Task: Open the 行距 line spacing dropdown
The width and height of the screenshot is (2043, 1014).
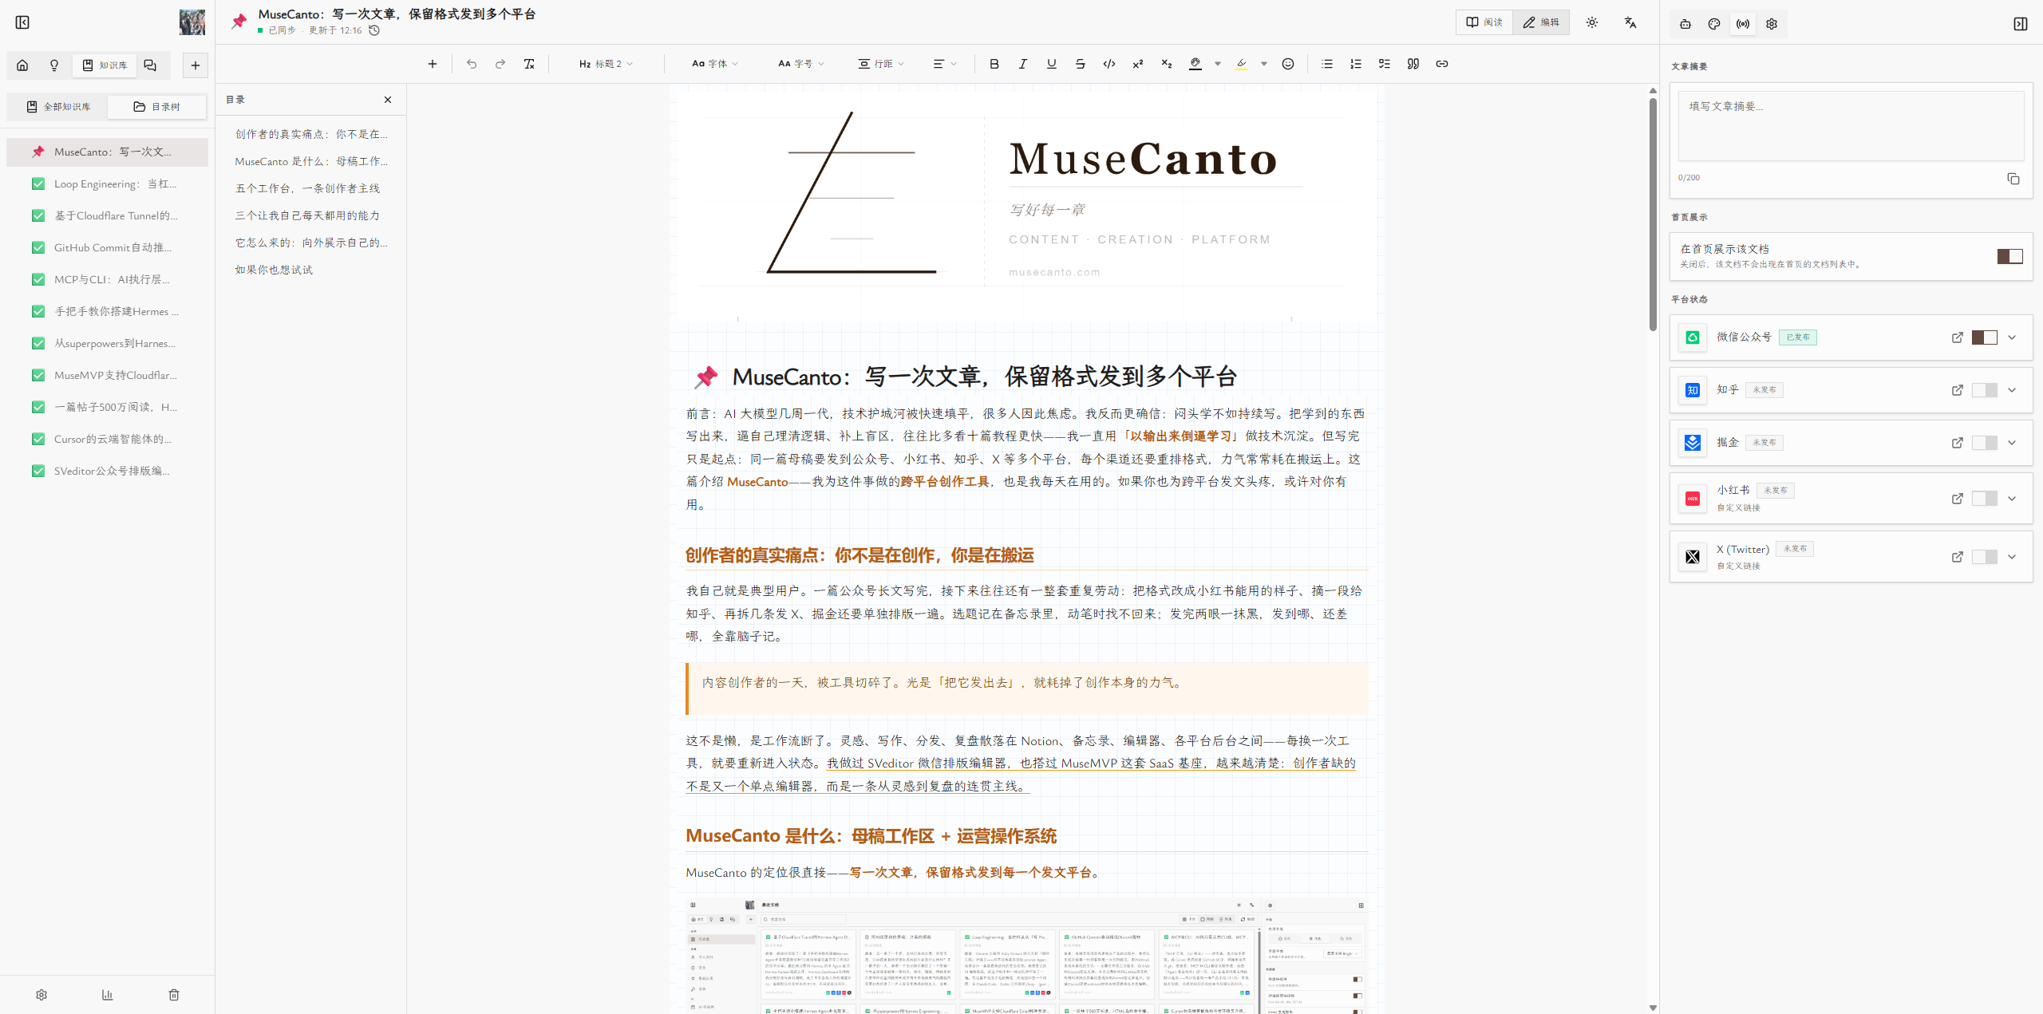Action: pos(881,64)
